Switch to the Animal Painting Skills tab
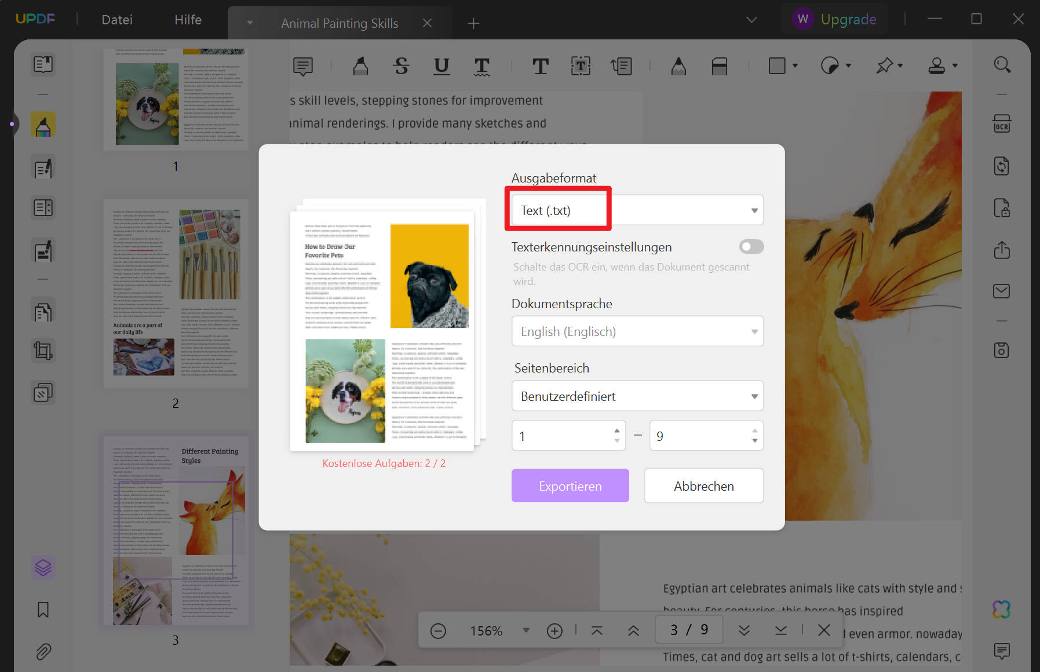This screenshot has height=672, width=1040. [339, 23]
